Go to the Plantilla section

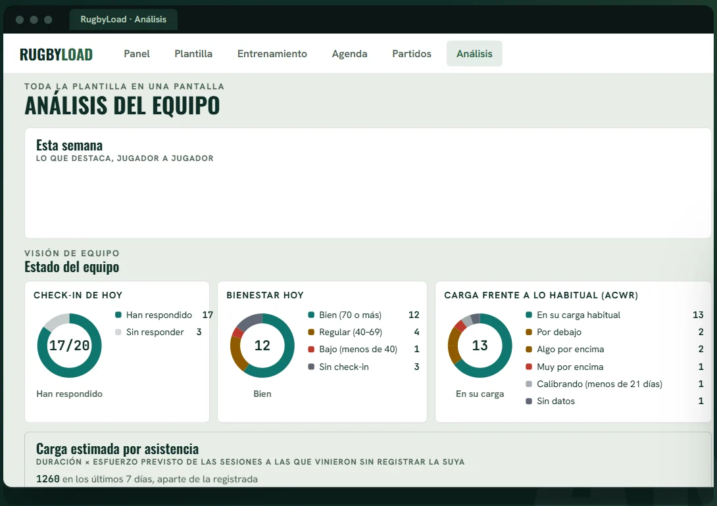click(x=193, y=53)
